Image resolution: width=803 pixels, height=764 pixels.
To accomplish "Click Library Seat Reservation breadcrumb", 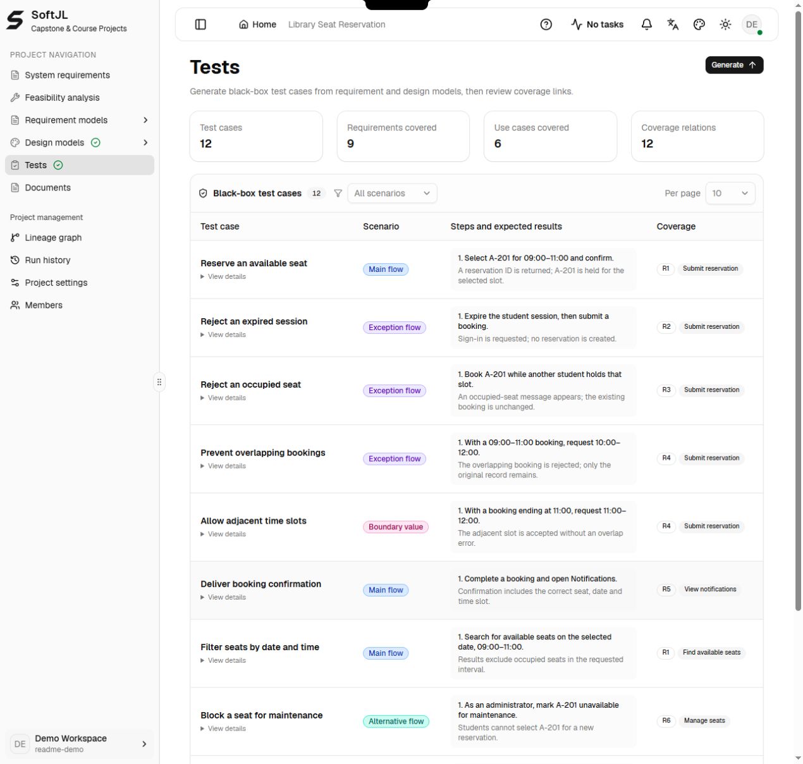I will pos(336,25).
